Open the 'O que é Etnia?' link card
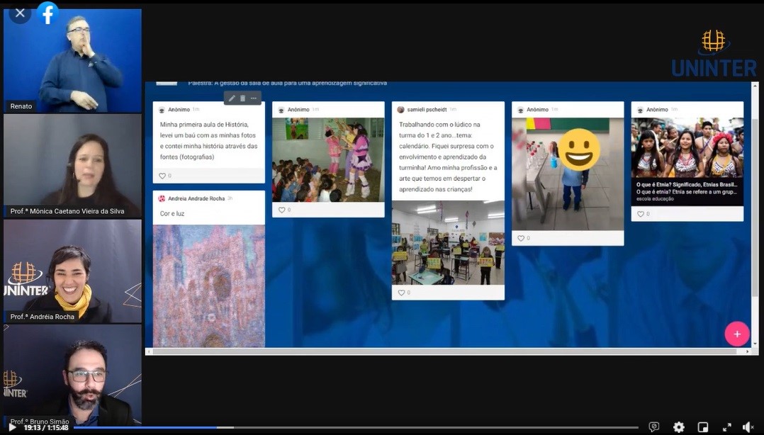The height and width of the screenshot is (435, 764). click(687, 188)
